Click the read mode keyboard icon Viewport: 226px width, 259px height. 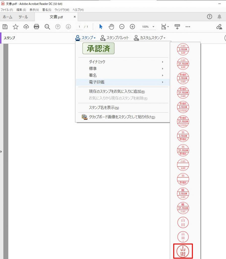177,27
